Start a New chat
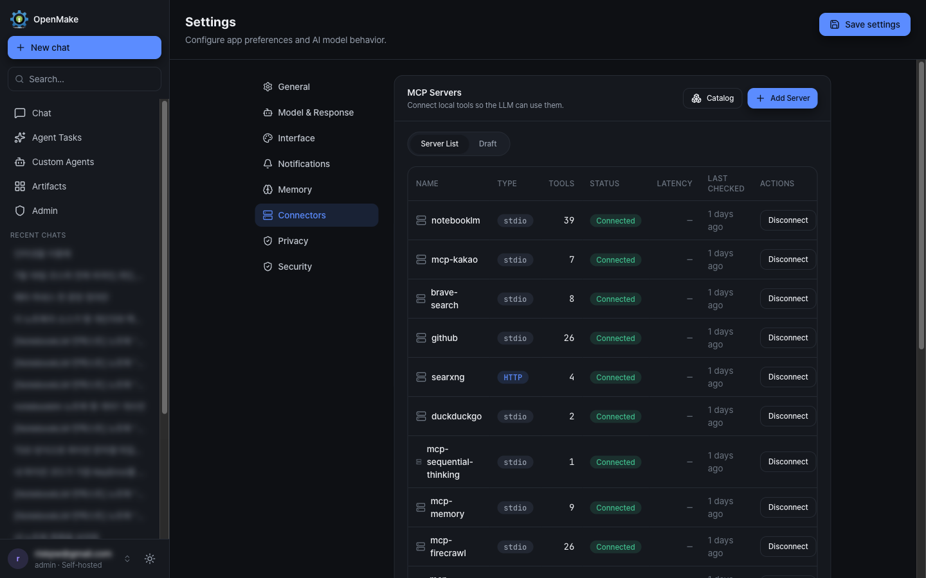Viewport: 926px width, 578px height. [84, 48]
